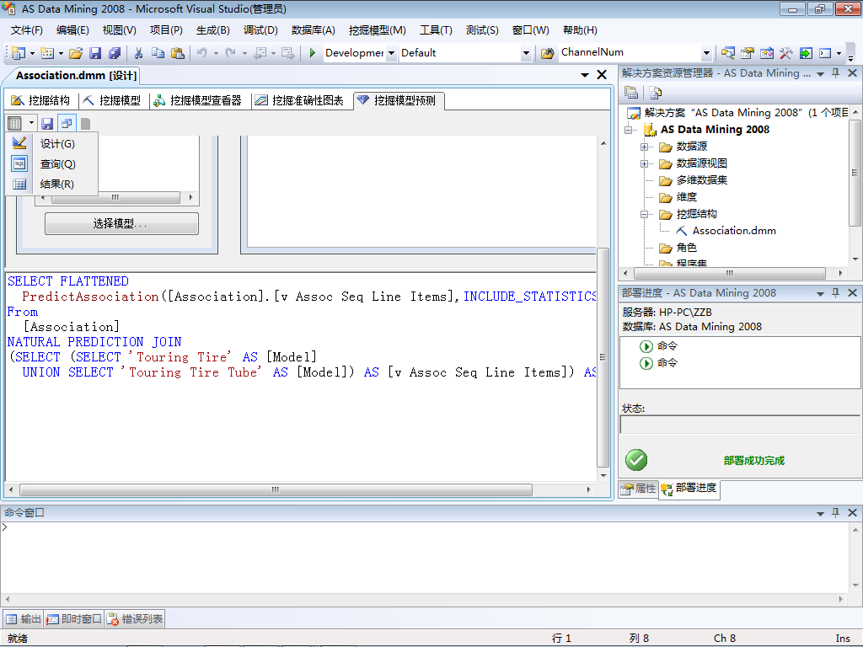Click the Command Window toolbar icon
This screenshot has height=647, width=863.
point(824,53)
